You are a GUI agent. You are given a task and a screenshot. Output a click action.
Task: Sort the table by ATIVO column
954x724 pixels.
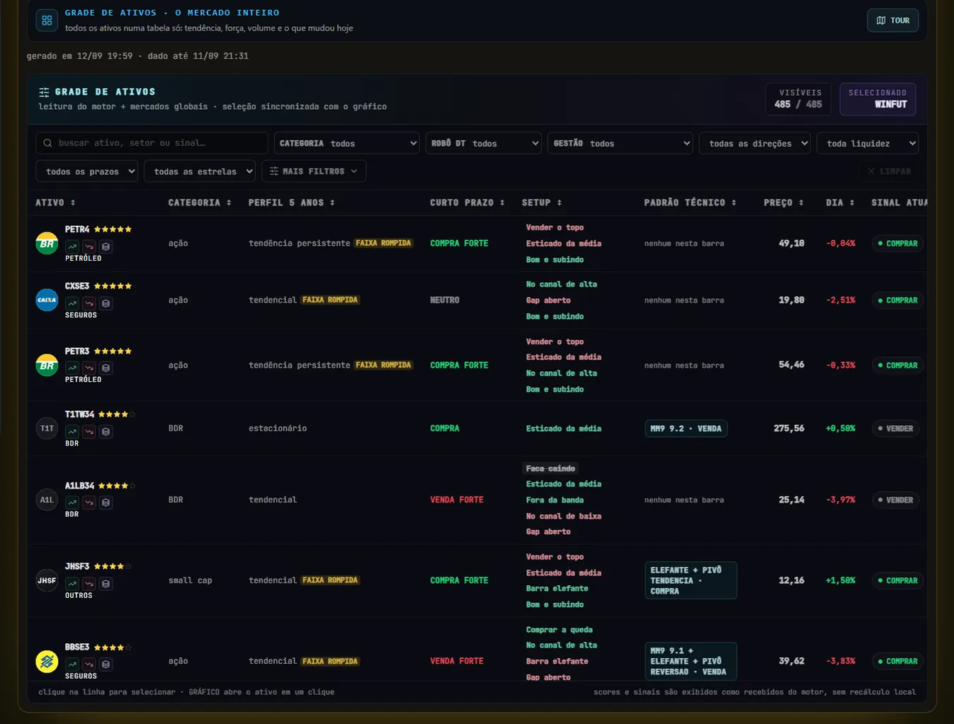[x=55, y=203]
